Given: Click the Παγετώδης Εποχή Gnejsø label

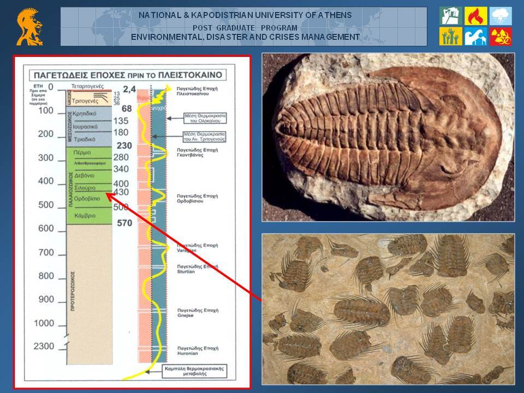Looking at the screenshot, I should pyautogui.click(x=198, y=313).
